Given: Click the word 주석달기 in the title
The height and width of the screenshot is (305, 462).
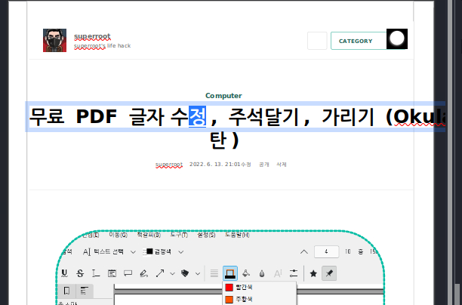Looking at the screenshot, I should click(263, 116).
